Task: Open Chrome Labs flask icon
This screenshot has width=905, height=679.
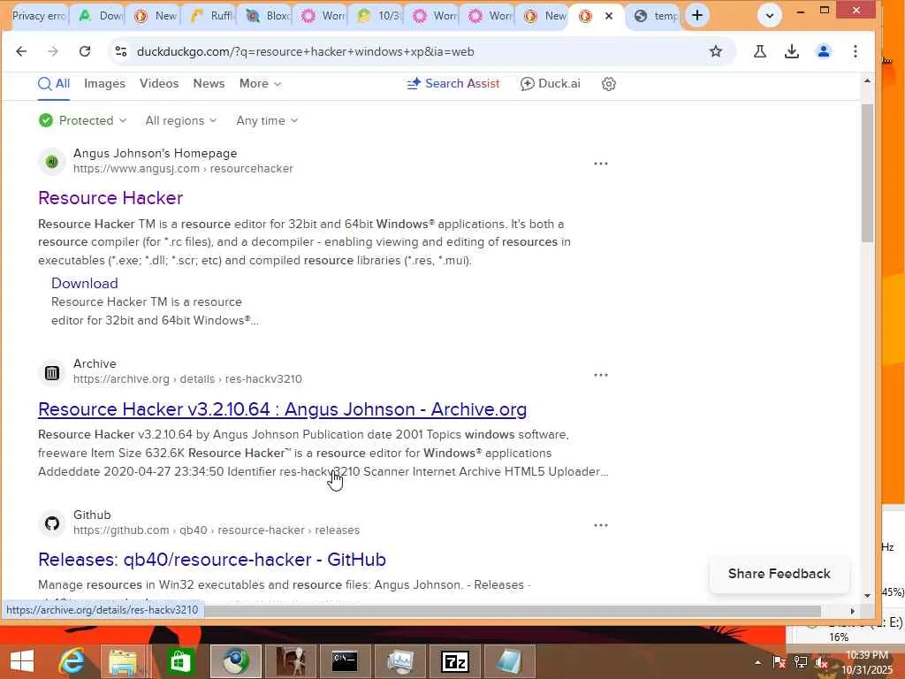Action: click(760, 51)
